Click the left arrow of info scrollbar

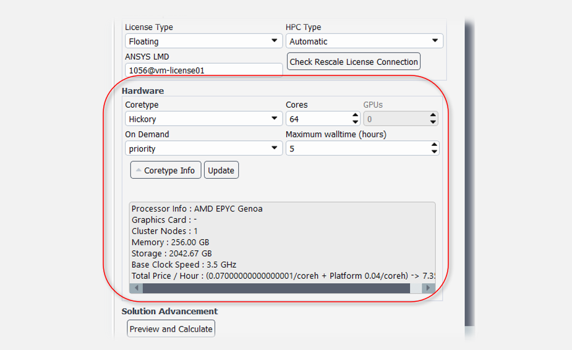137,288
